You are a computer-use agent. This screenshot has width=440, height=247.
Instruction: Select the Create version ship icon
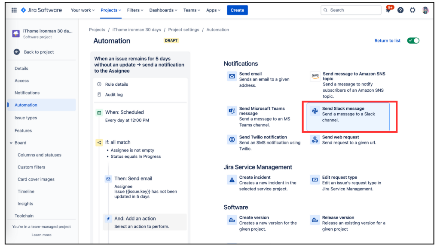point(232,220)
